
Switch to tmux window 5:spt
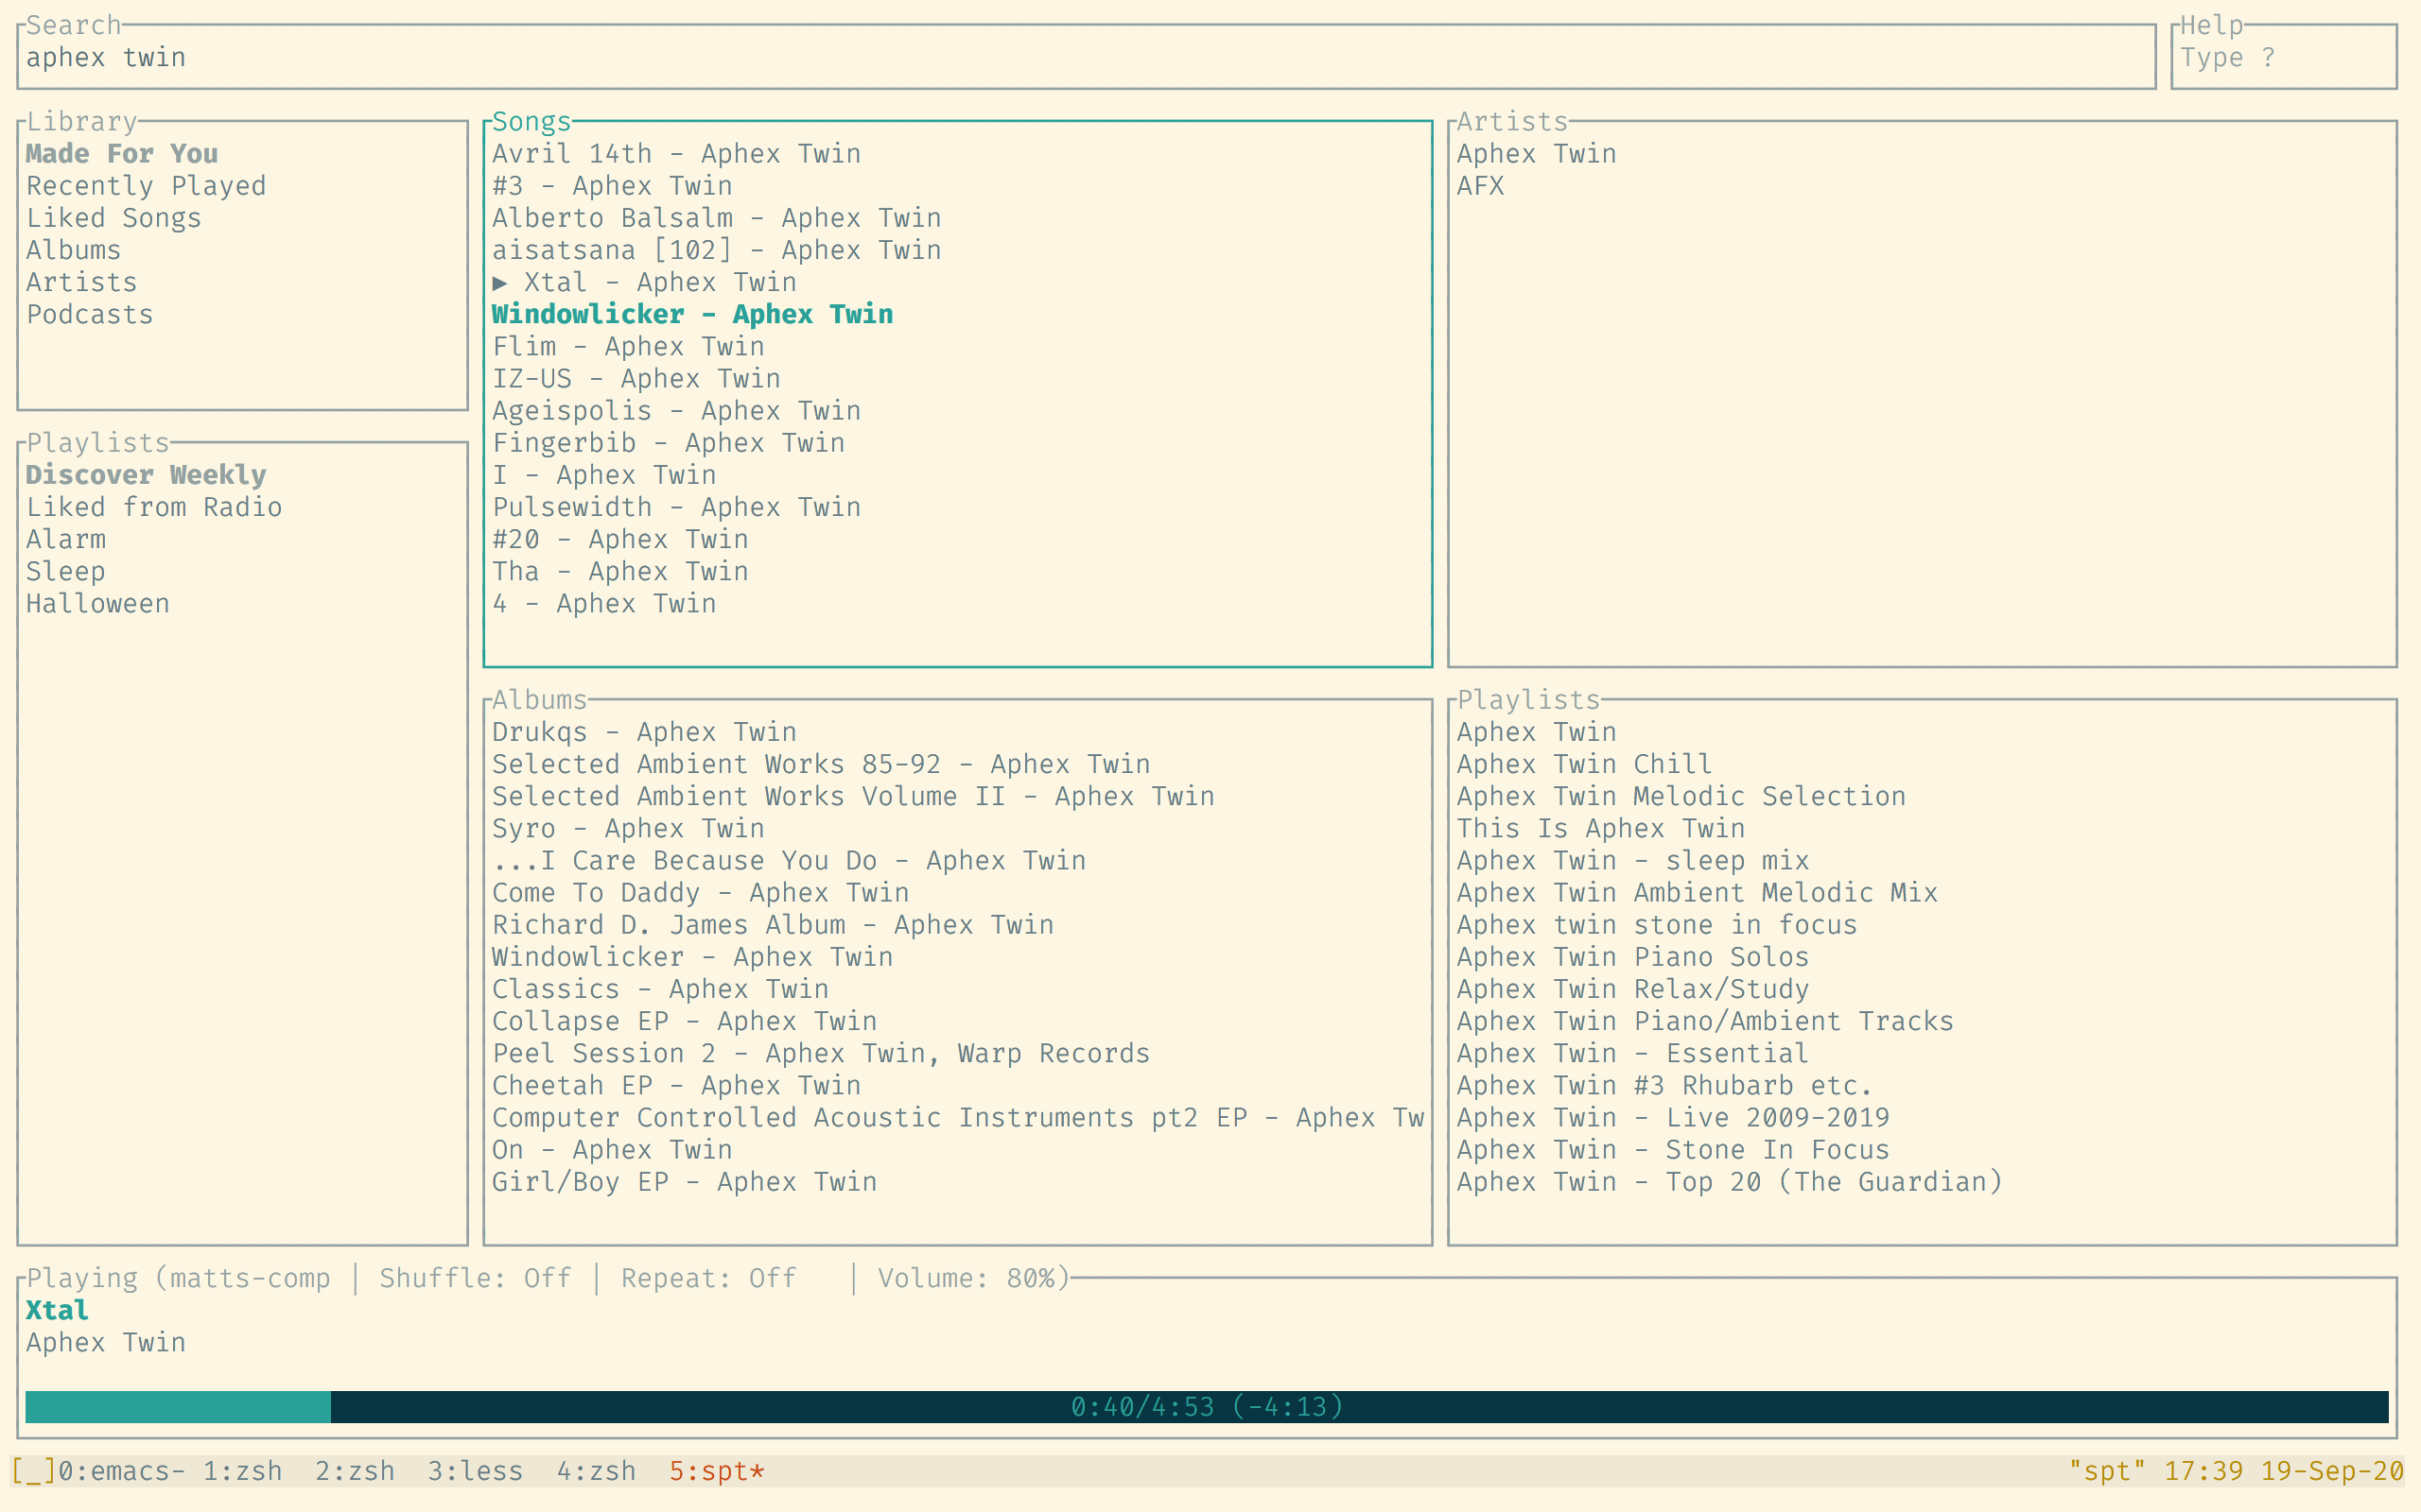pyautogui.click(x=716, y=1471)
